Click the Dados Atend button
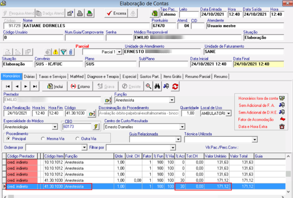This screenshot has height=198, width=293. (x=50, y=13)
